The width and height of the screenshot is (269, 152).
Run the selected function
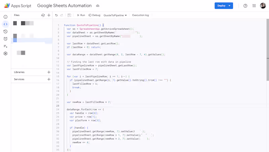[x=81, y=15]
